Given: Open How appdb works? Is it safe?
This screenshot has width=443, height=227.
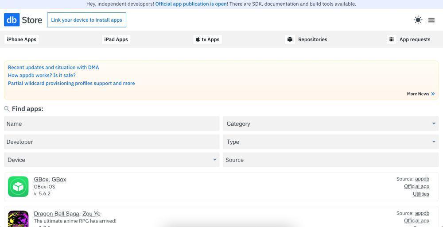Looking at the screenshot, I should point(42,75).
